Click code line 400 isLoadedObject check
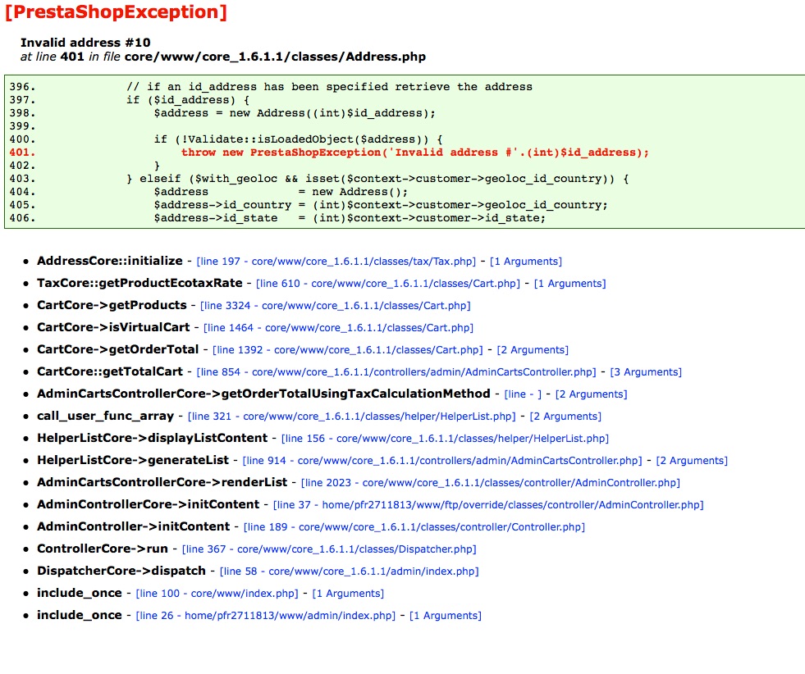805x674 pixels. [x=298, y=139]
